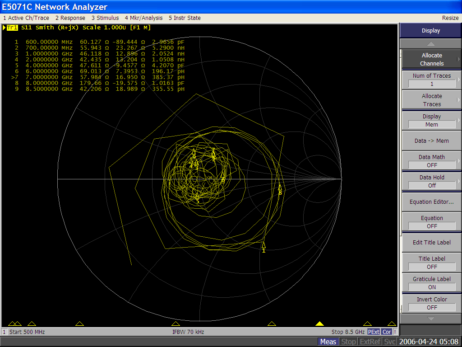462x347 pixels.
Task: Select marker 4 on the Smith chart
Action: [191, 163]
